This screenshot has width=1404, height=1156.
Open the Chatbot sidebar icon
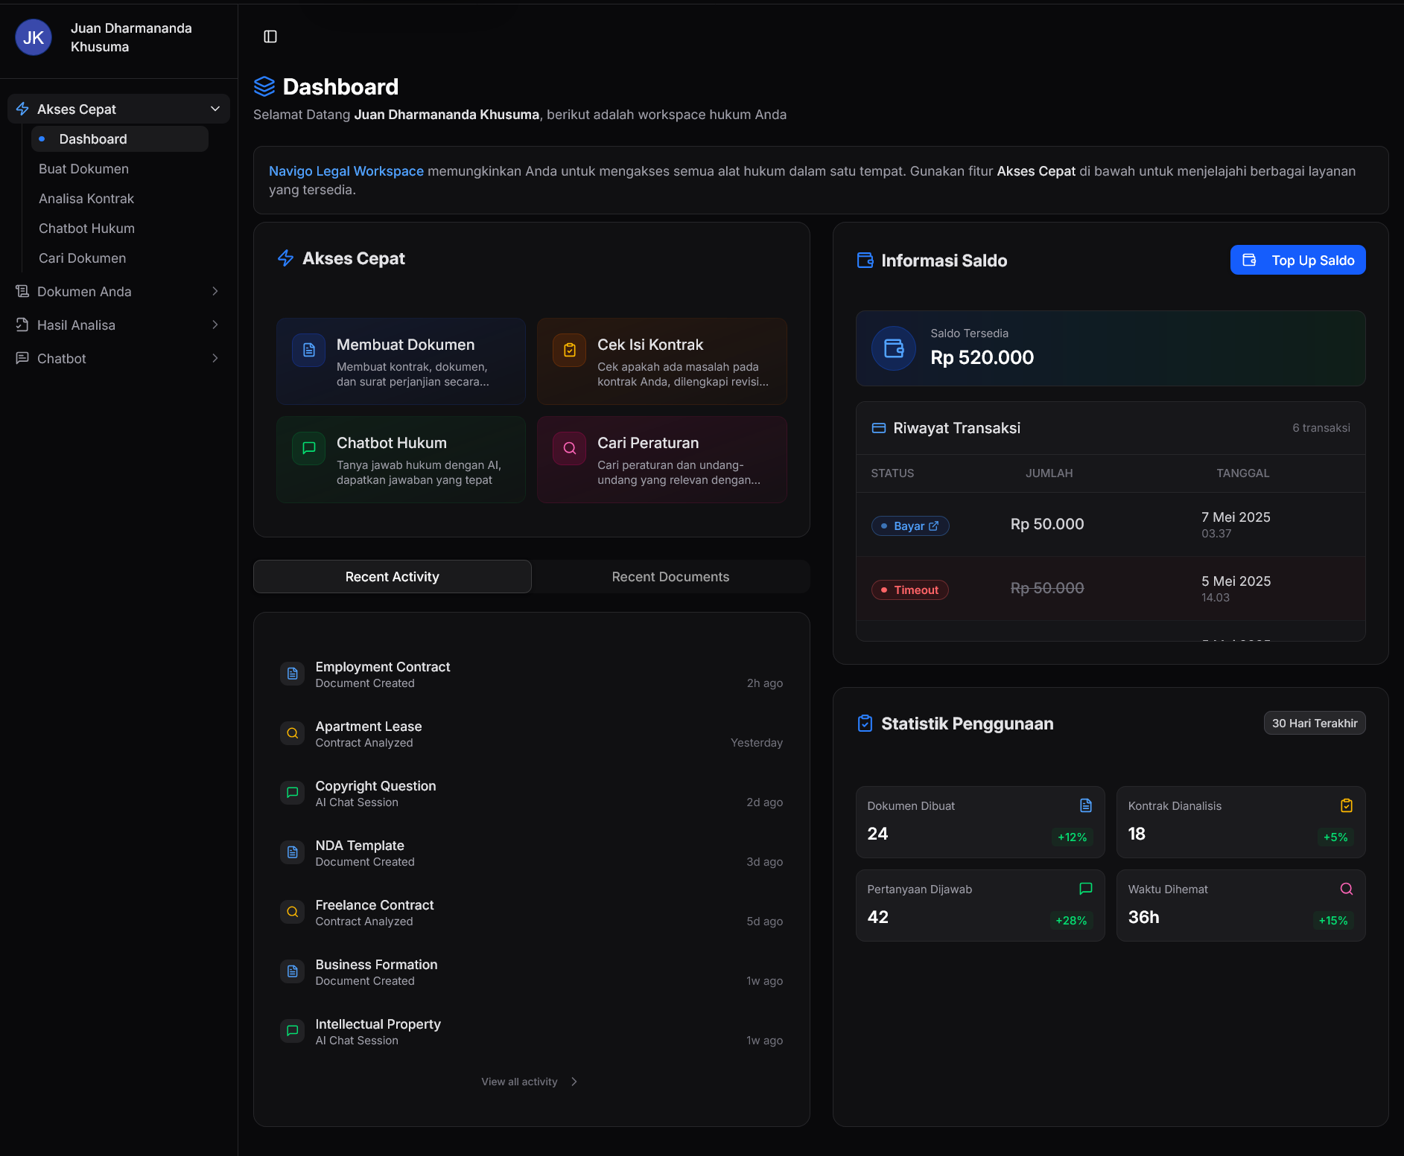coord(22,358)
